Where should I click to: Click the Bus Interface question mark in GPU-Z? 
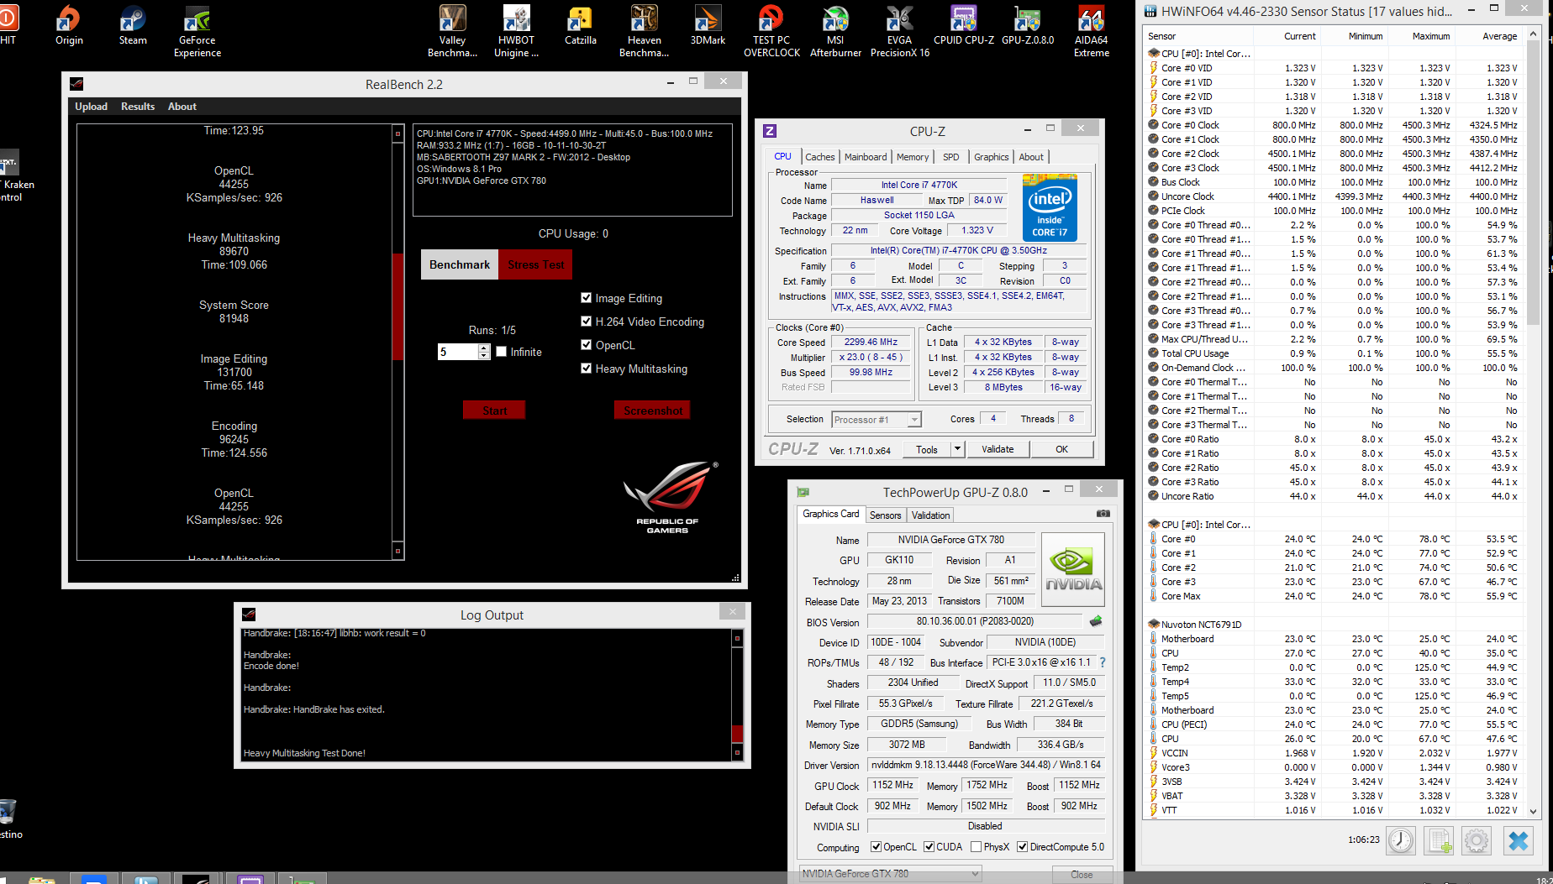pos(1103,662)
